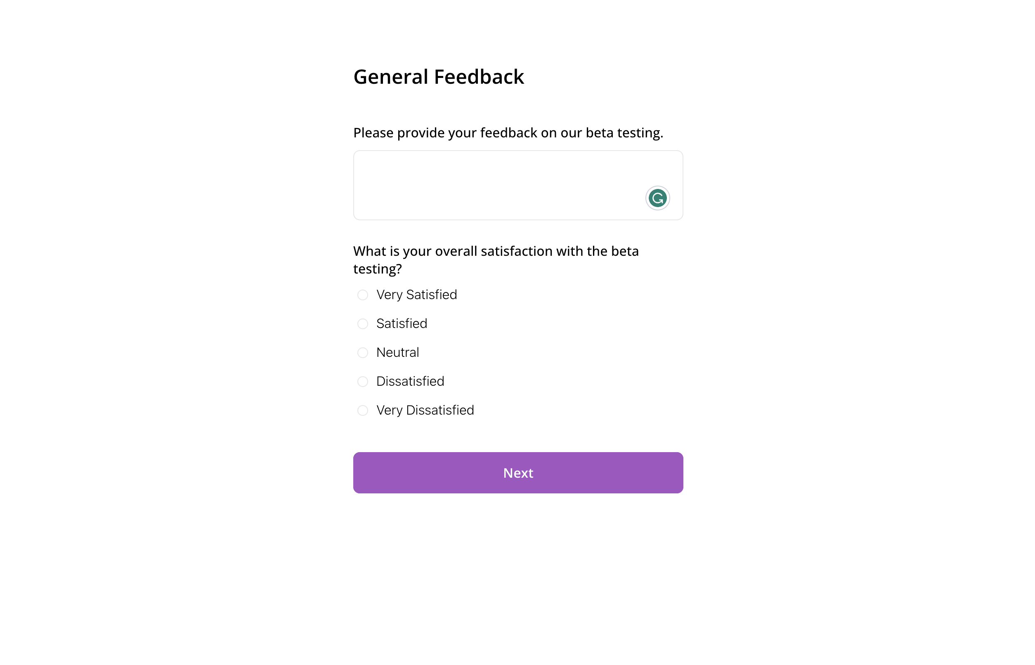Choose Neutral for overall satisfaction

pyautogui.click(x=362, y=353)
